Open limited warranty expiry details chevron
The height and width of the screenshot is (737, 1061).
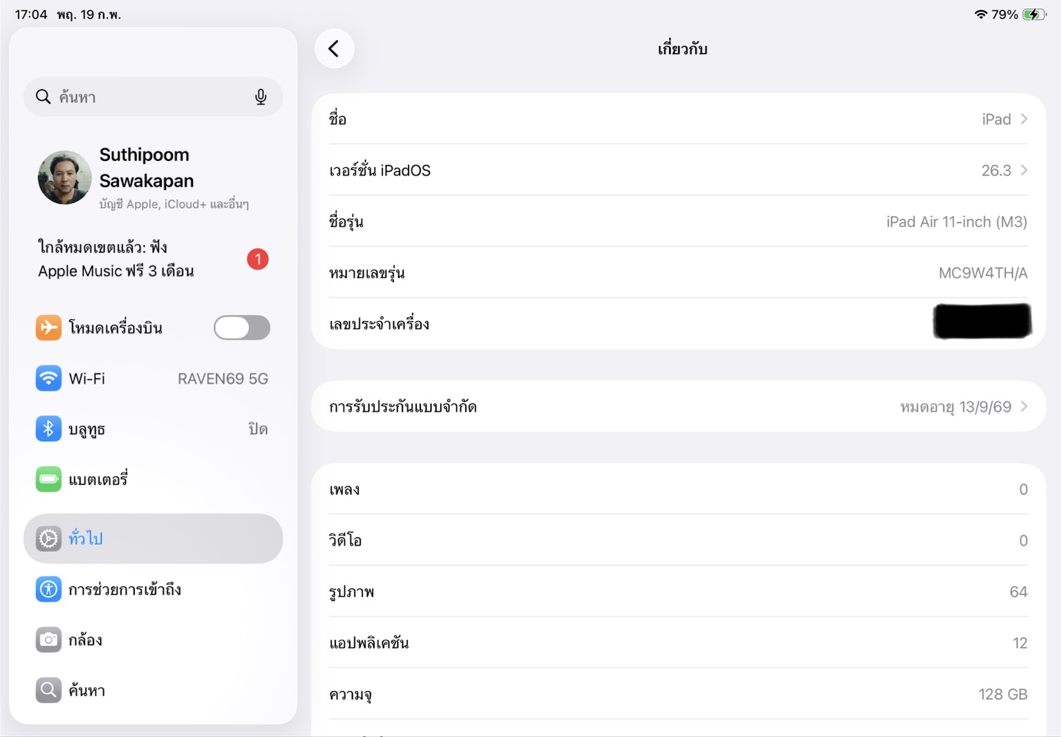(x=1024, y=407)
